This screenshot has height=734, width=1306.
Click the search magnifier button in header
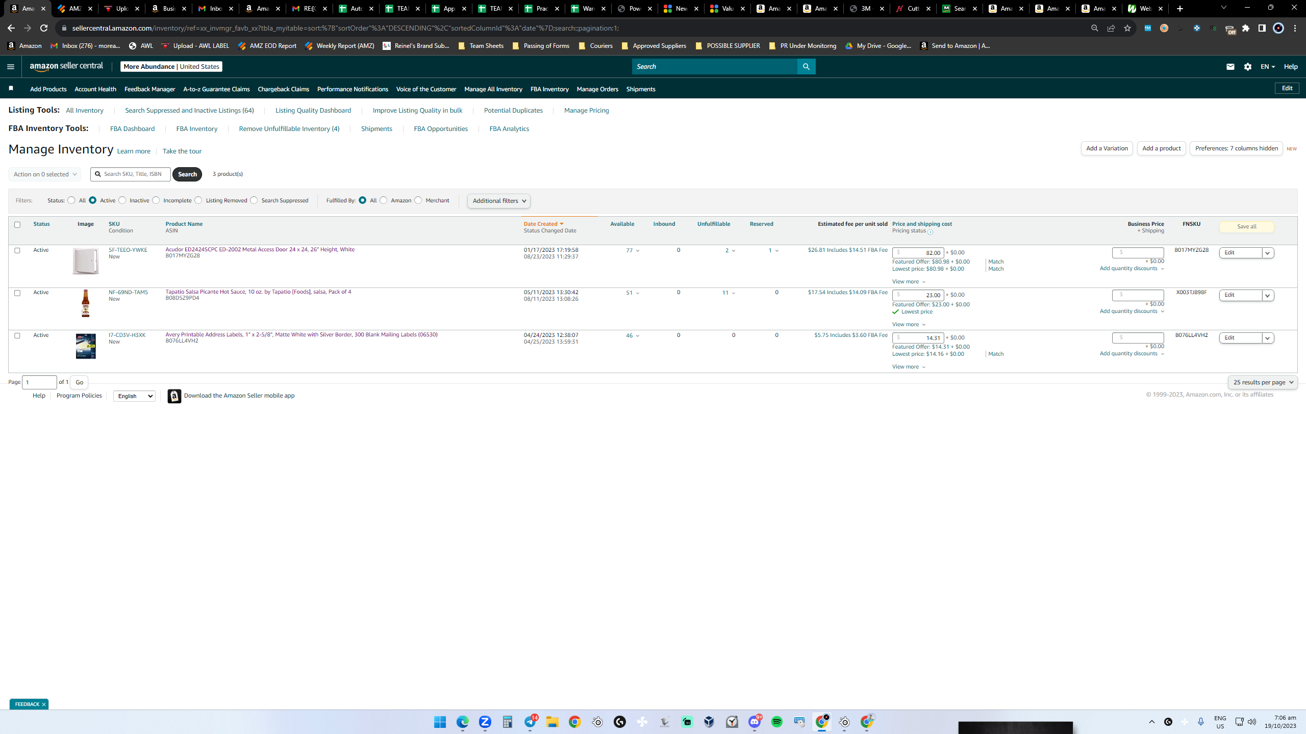point(806,67)
